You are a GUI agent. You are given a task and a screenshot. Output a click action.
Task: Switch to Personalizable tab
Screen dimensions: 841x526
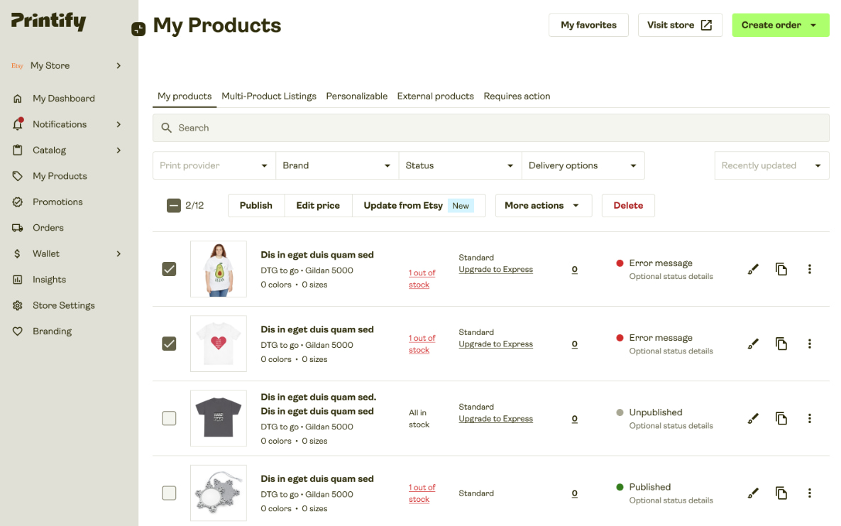pyautogui.click(x=357, y=96)
